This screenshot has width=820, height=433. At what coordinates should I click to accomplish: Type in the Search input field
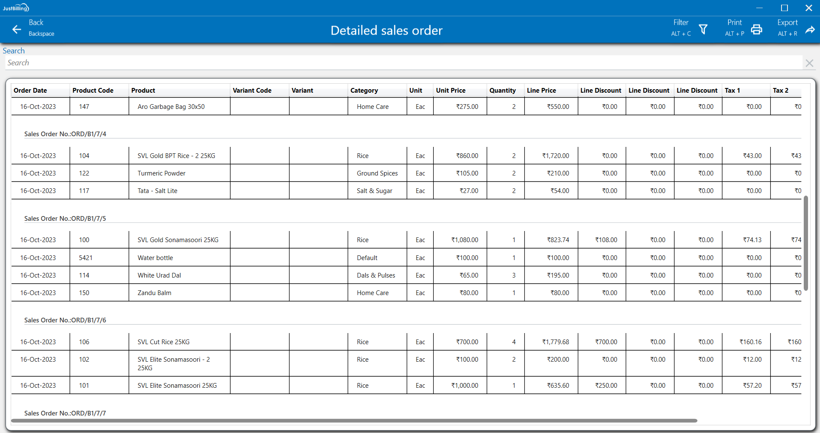point(402,63)
